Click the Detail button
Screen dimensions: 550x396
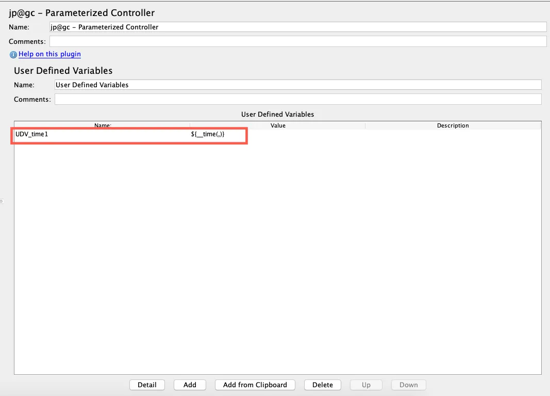point(147,385)
